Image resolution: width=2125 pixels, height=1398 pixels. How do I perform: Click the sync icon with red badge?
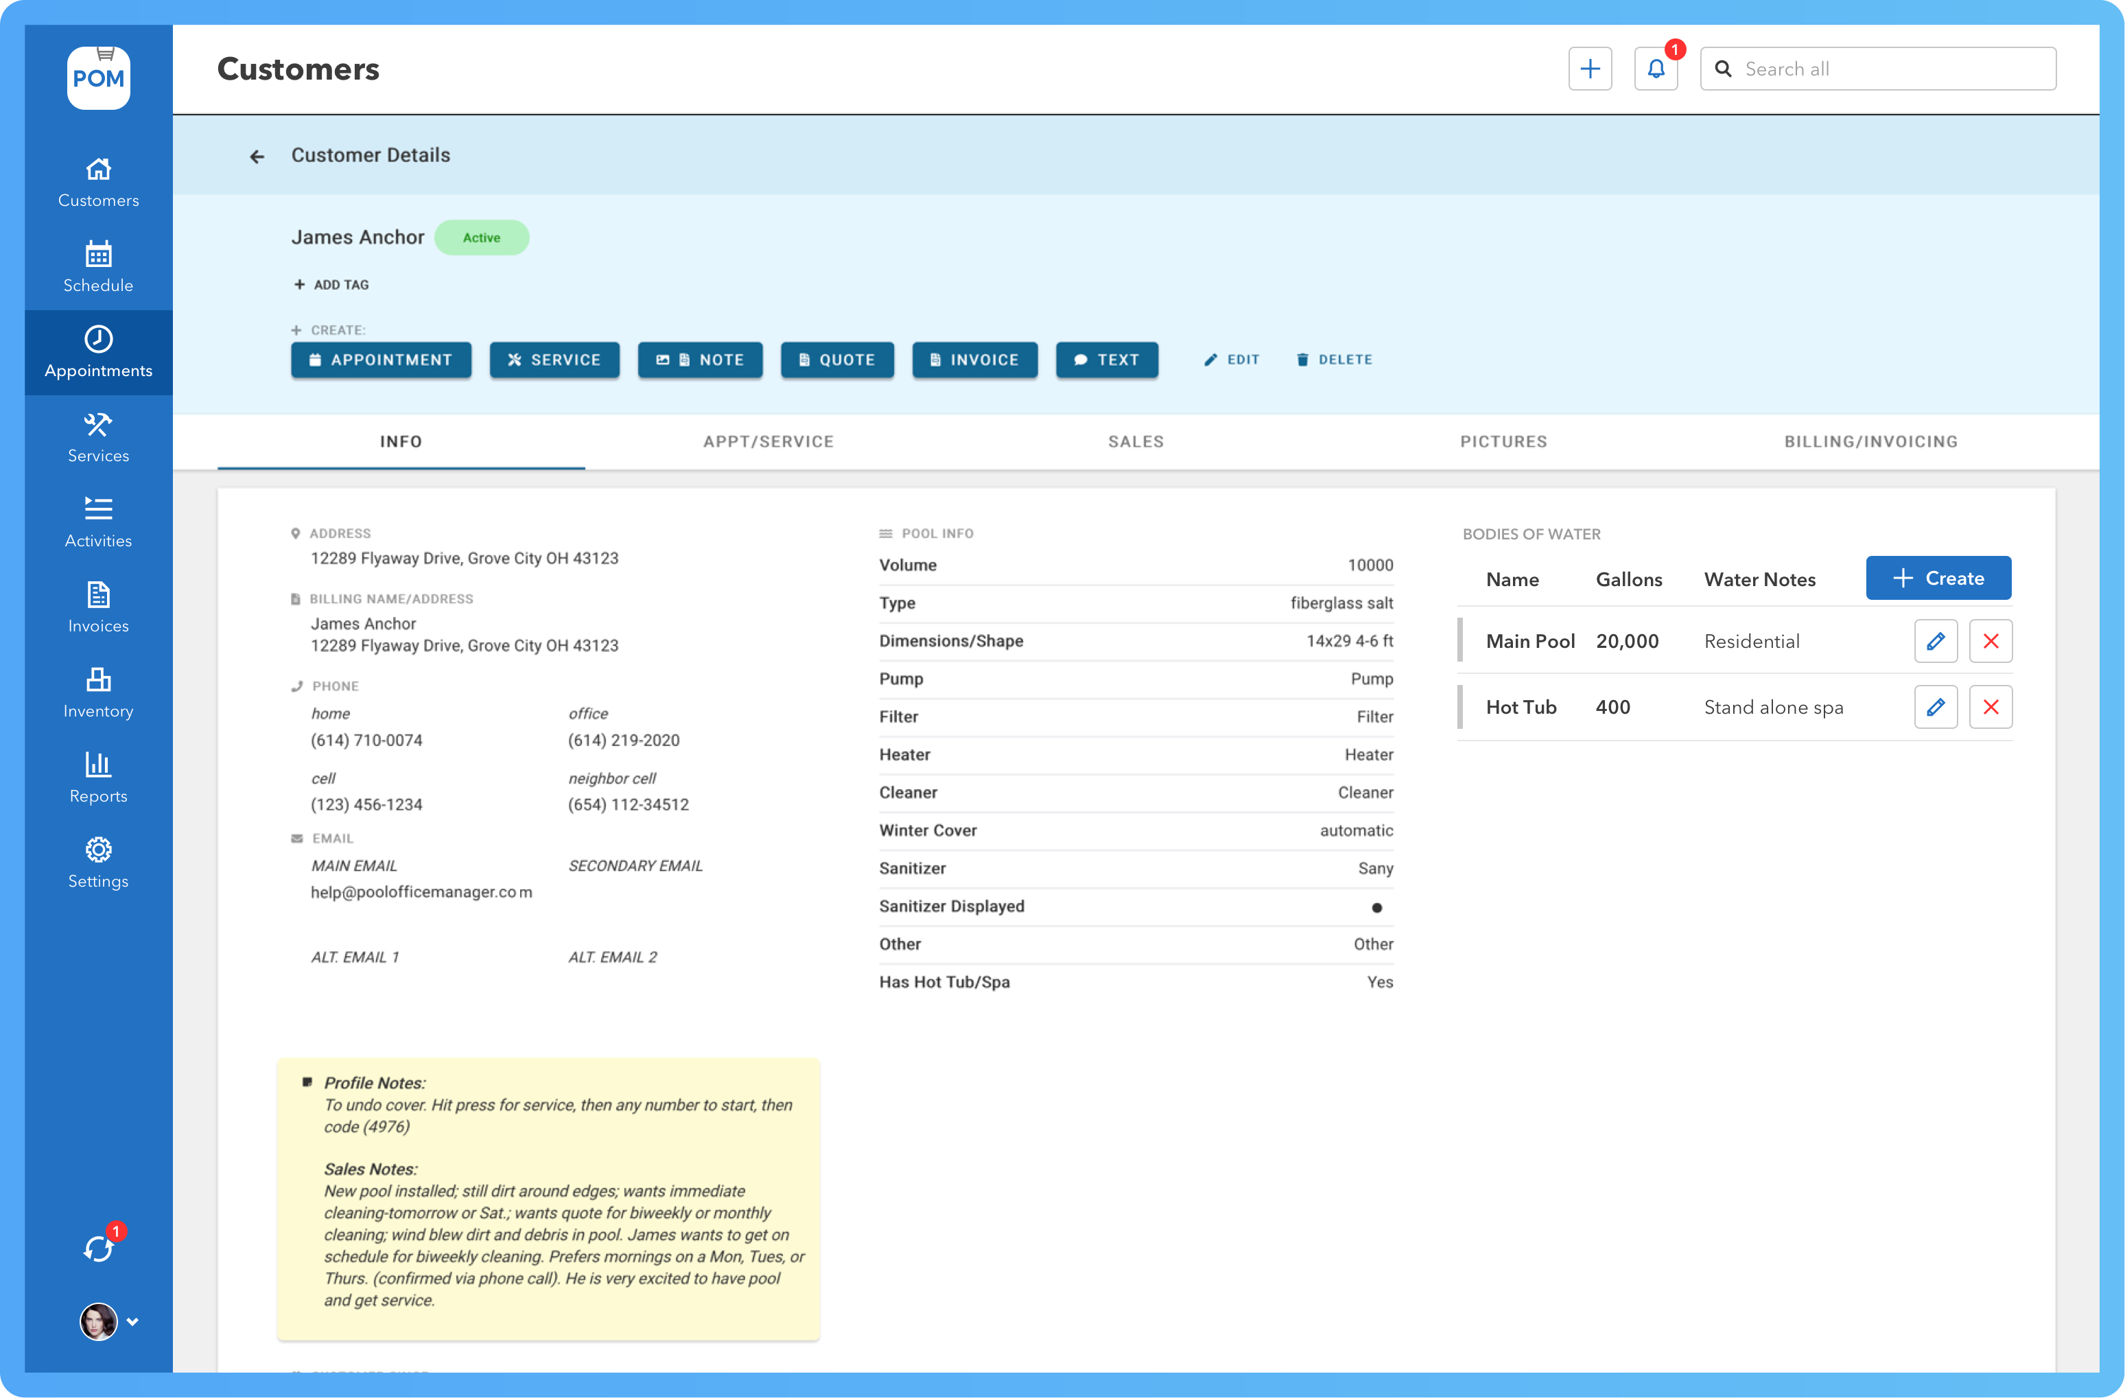[98, 1248]
